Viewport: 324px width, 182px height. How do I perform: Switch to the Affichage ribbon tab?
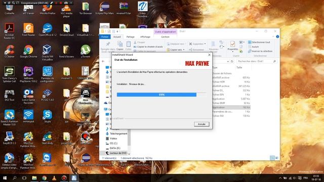(x=145, y=37)
